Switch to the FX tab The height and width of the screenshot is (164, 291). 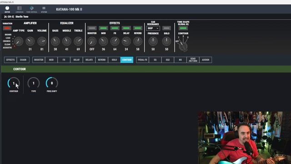[64, 60]
